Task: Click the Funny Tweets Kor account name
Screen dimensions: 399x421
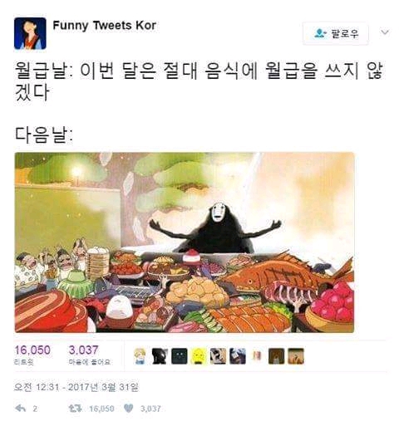Action: 105,26
